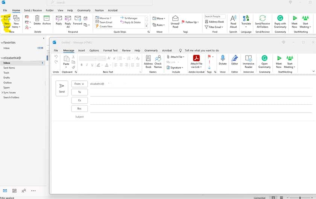316x199 pixels.
Task: Switch to People view in bottom navigation
Action: 24,190
